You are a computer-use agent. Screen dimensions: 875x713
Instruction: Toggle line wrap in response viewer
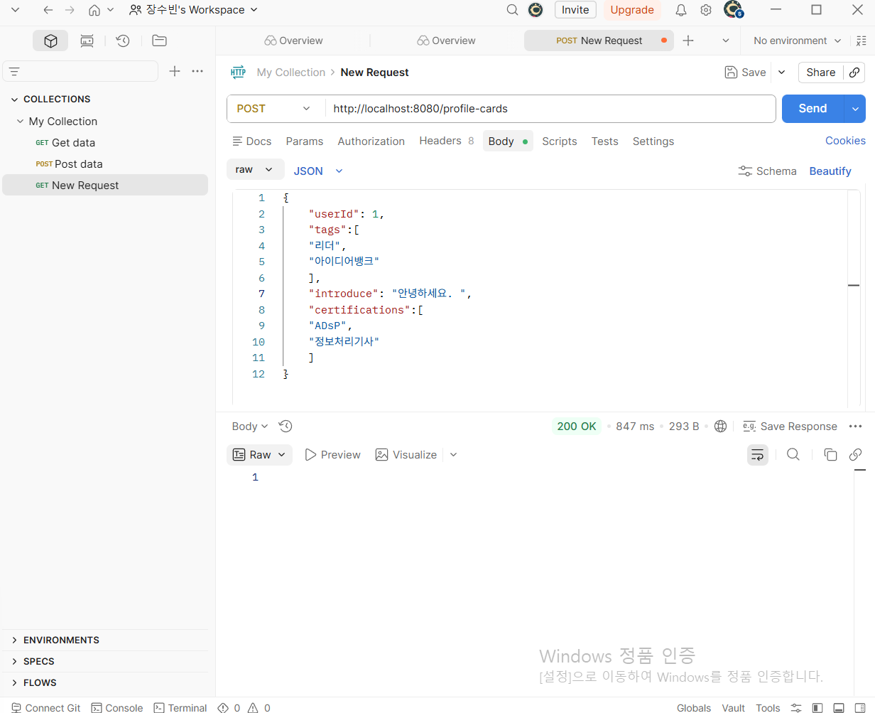click(758, 455)
